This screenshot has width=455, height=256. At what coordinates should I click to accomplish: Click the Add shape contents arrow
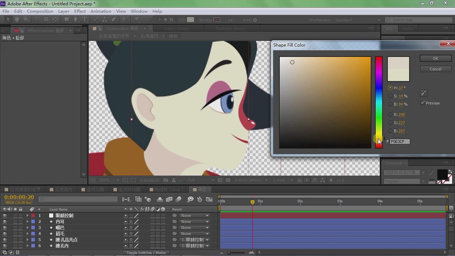pyautogui.click(x=255, y=20)
